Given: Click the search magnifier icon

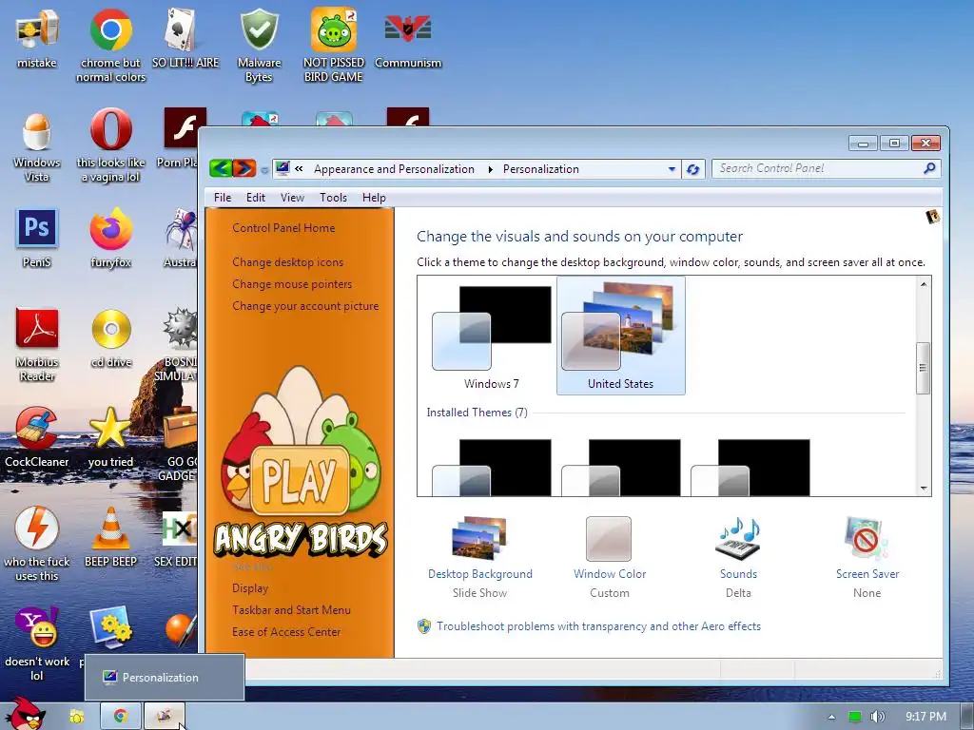Looking at the screenshot, I should pos(930,168).
